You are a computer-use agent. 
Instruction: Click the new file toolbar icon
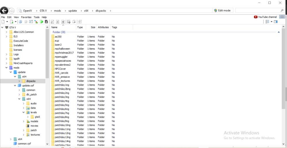(x=3, y=22)
